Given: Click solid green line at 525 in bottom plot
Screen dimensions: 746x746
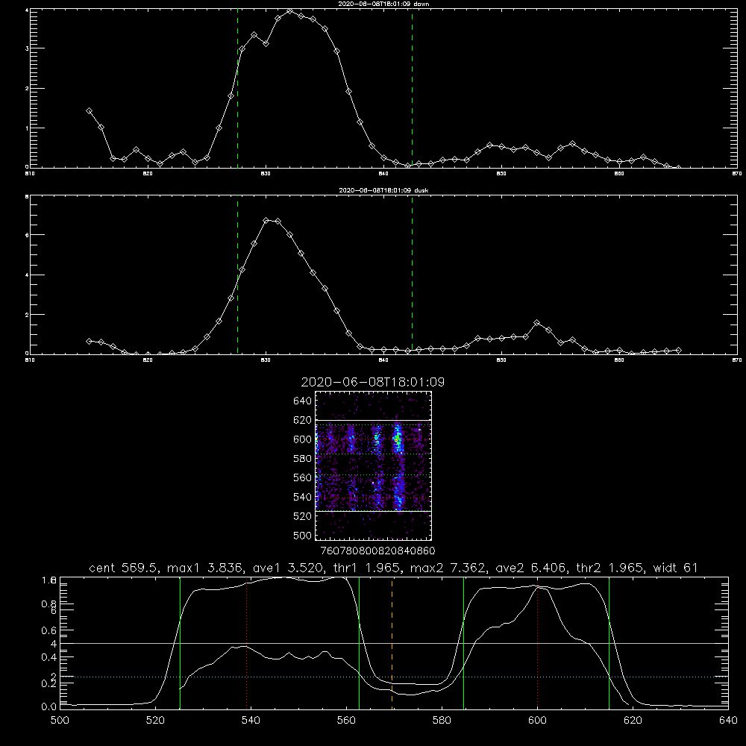Looking at the screenshot, I should [x=180, y=642].
